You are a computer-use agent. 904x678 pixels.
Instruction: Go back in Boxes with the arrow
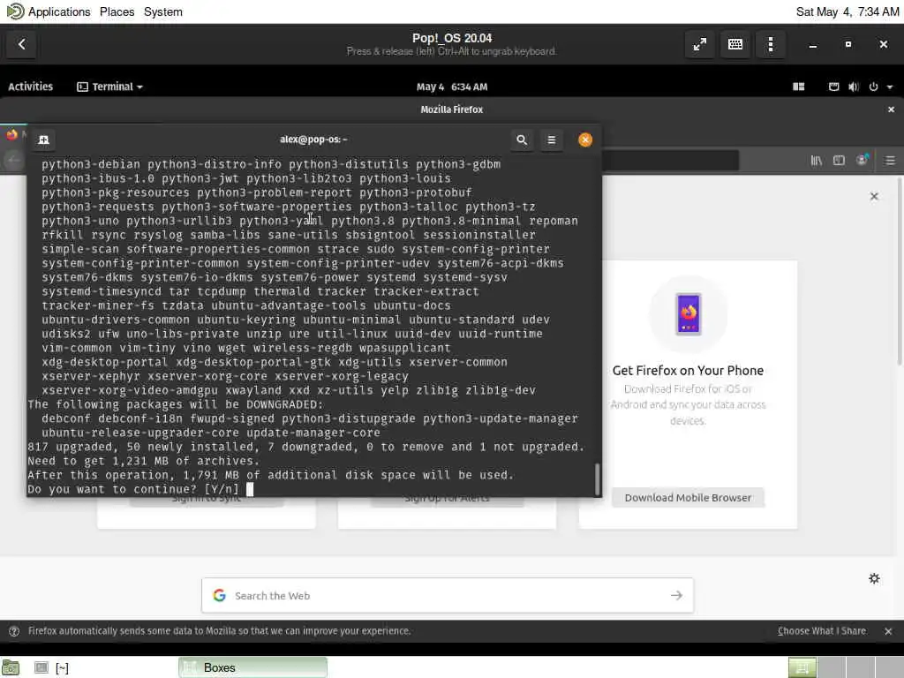(x=22, y=44)
